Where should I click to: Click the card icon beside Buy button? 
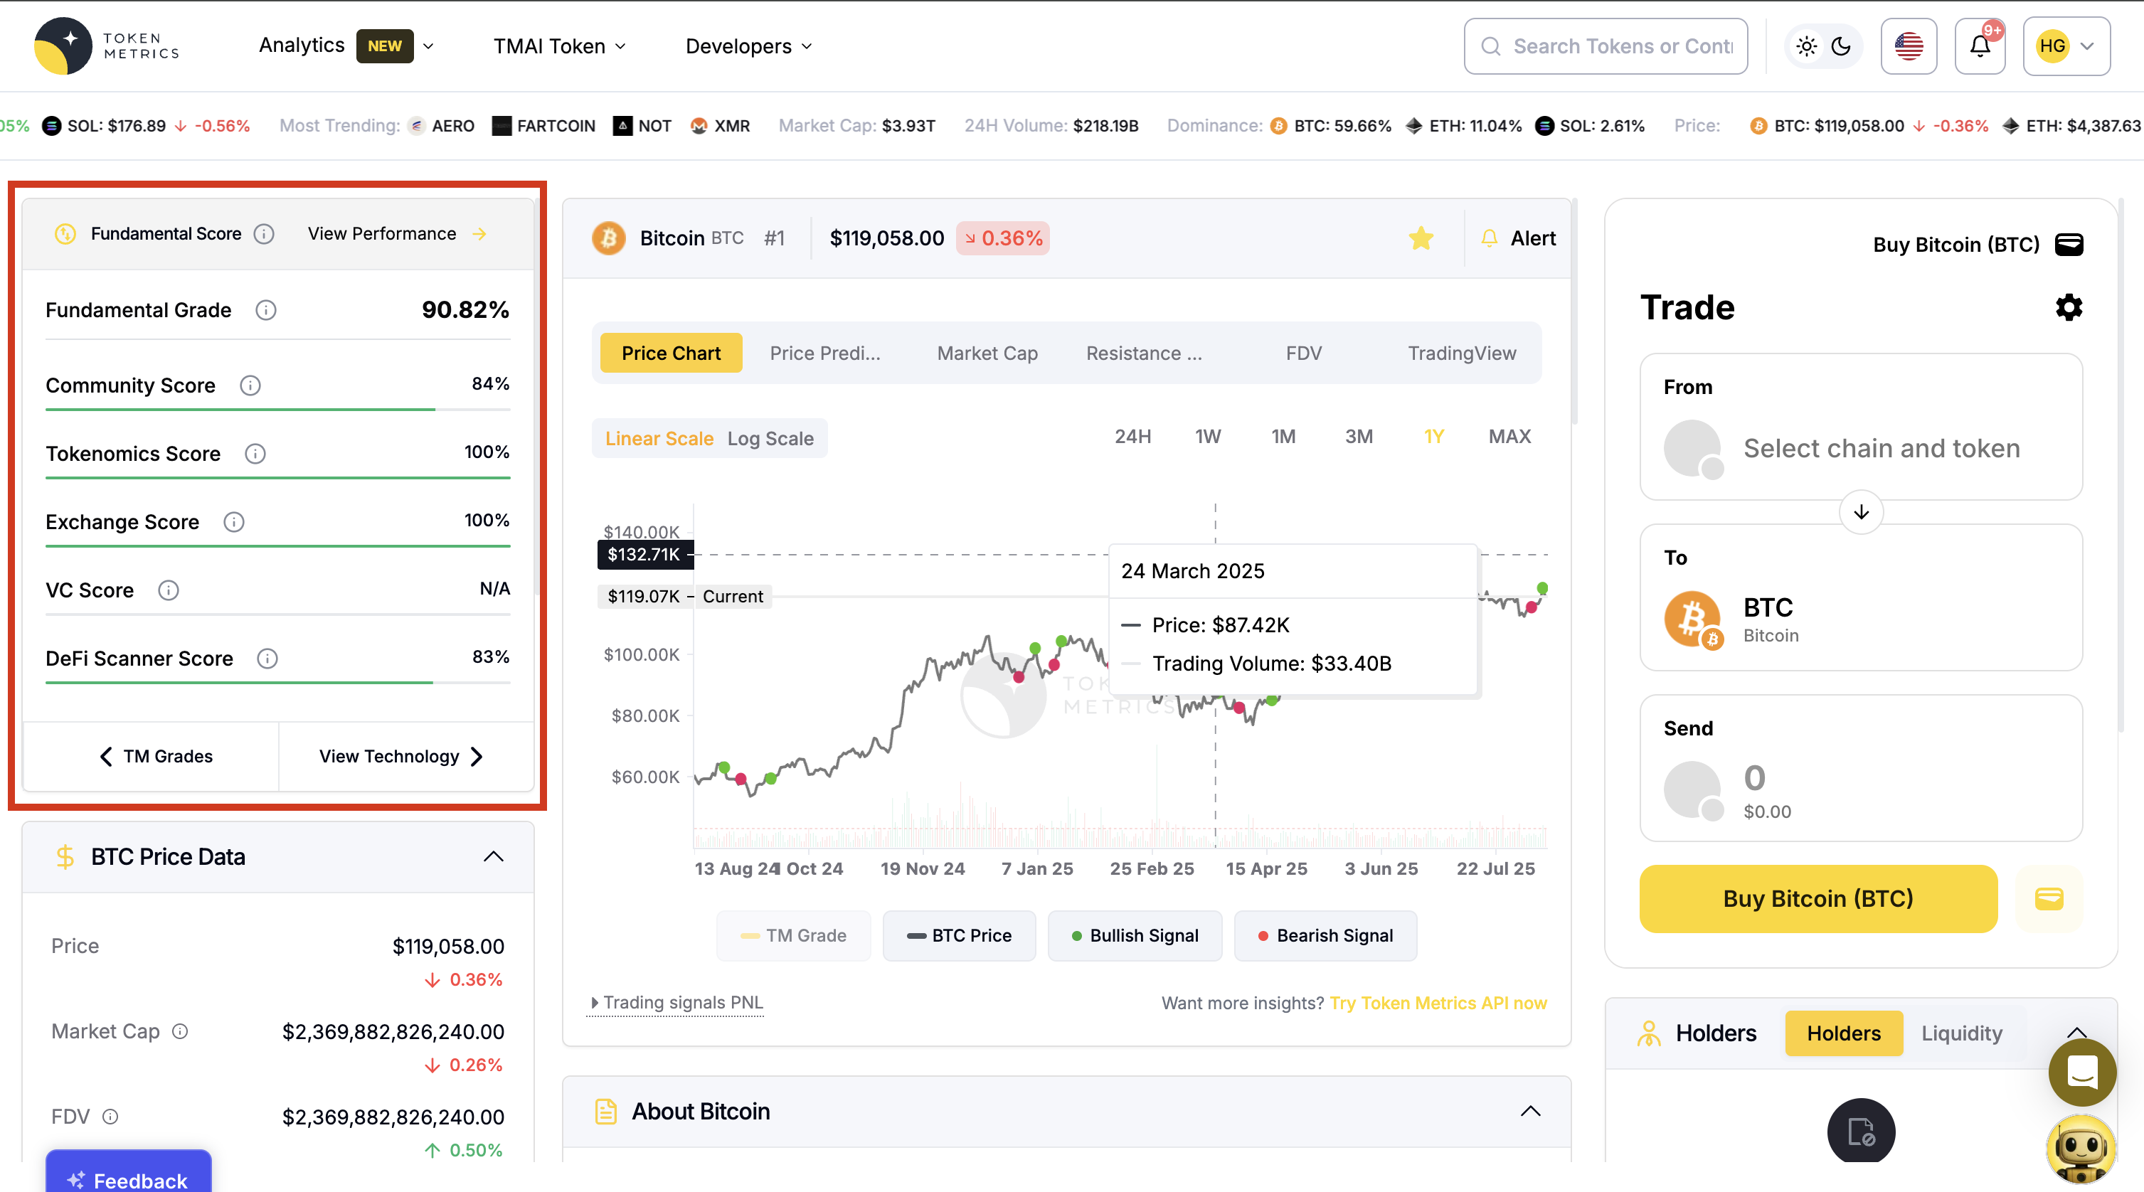[2048, 899]
